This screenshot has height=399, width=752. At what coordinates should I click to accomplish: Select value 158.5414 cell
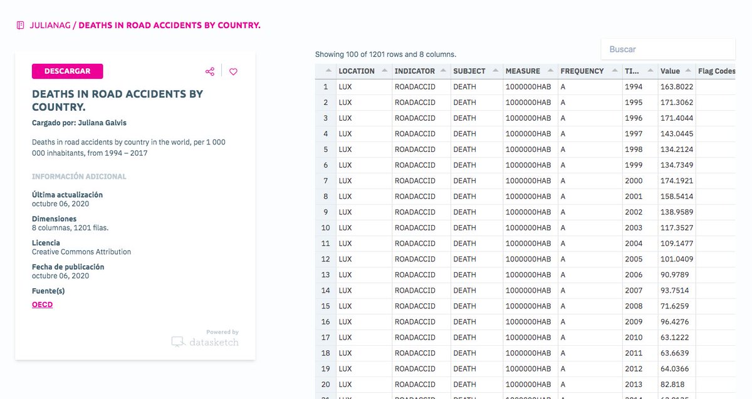[x=677, y=196]
